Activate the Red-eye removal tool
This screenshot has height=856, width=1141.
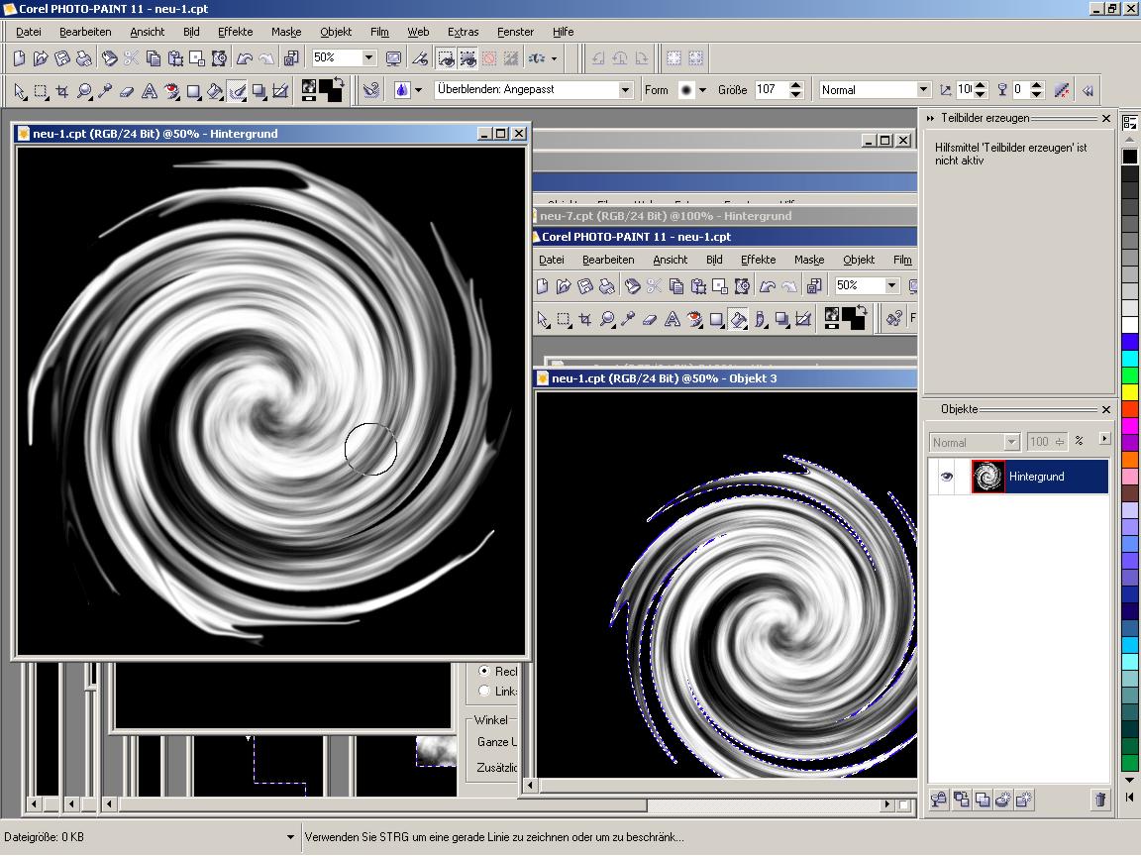[171, 91]
